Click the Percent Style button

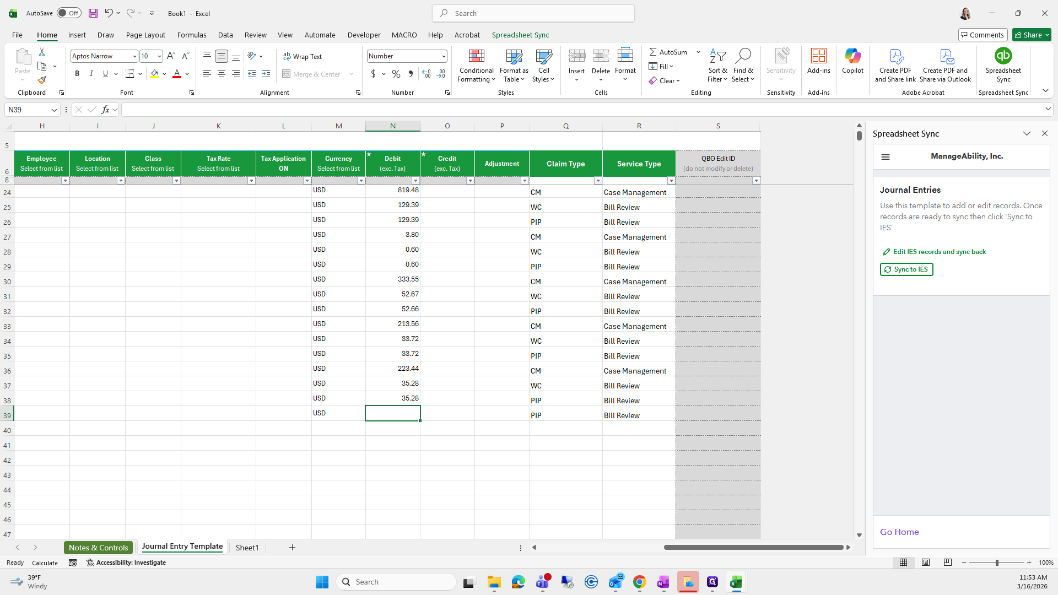point(396,74)
